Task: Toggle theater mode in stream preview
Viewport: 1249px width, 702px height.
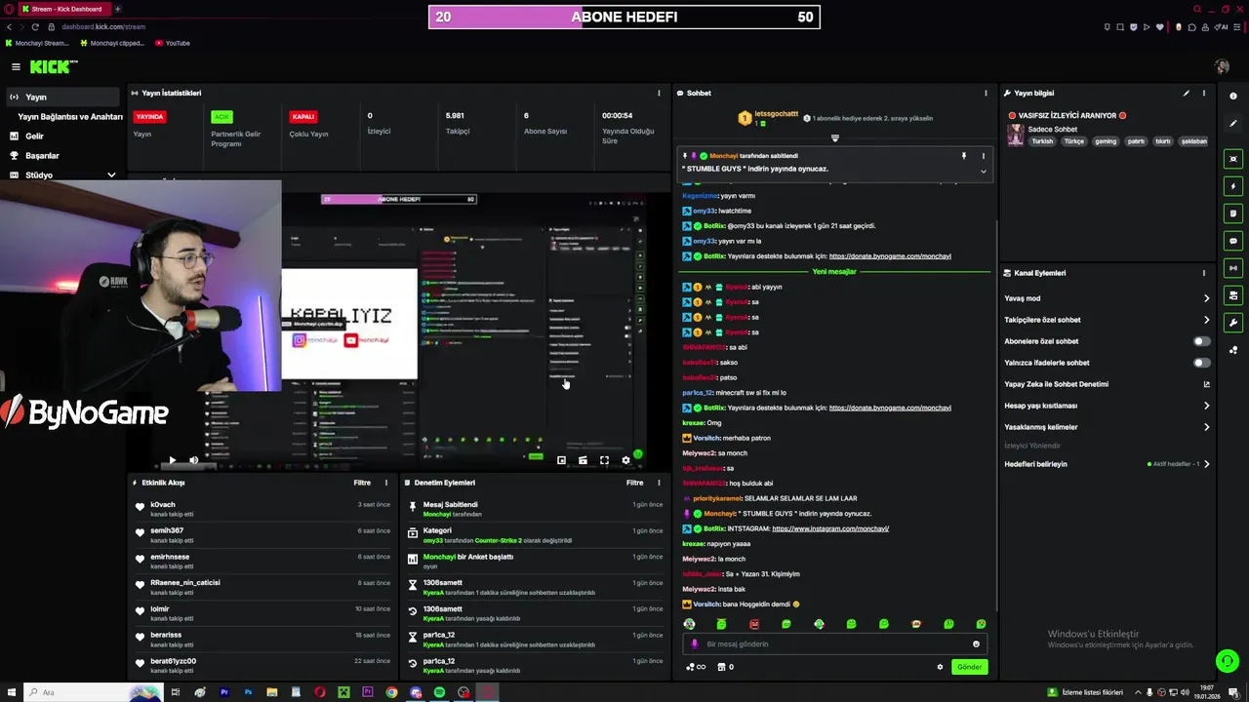Action: pos(583,460)
